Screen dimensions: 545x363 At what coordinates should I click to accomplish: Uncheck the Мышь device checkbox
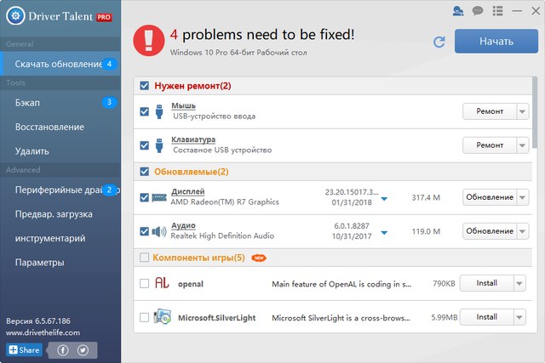pos(144,111)
